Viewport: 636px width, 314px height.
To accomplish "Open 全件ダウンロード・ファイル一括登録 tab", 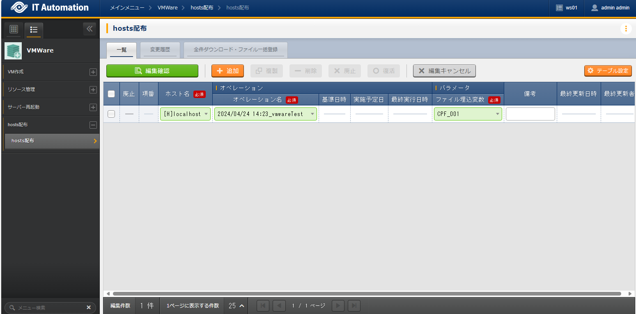I will [236, 50].
